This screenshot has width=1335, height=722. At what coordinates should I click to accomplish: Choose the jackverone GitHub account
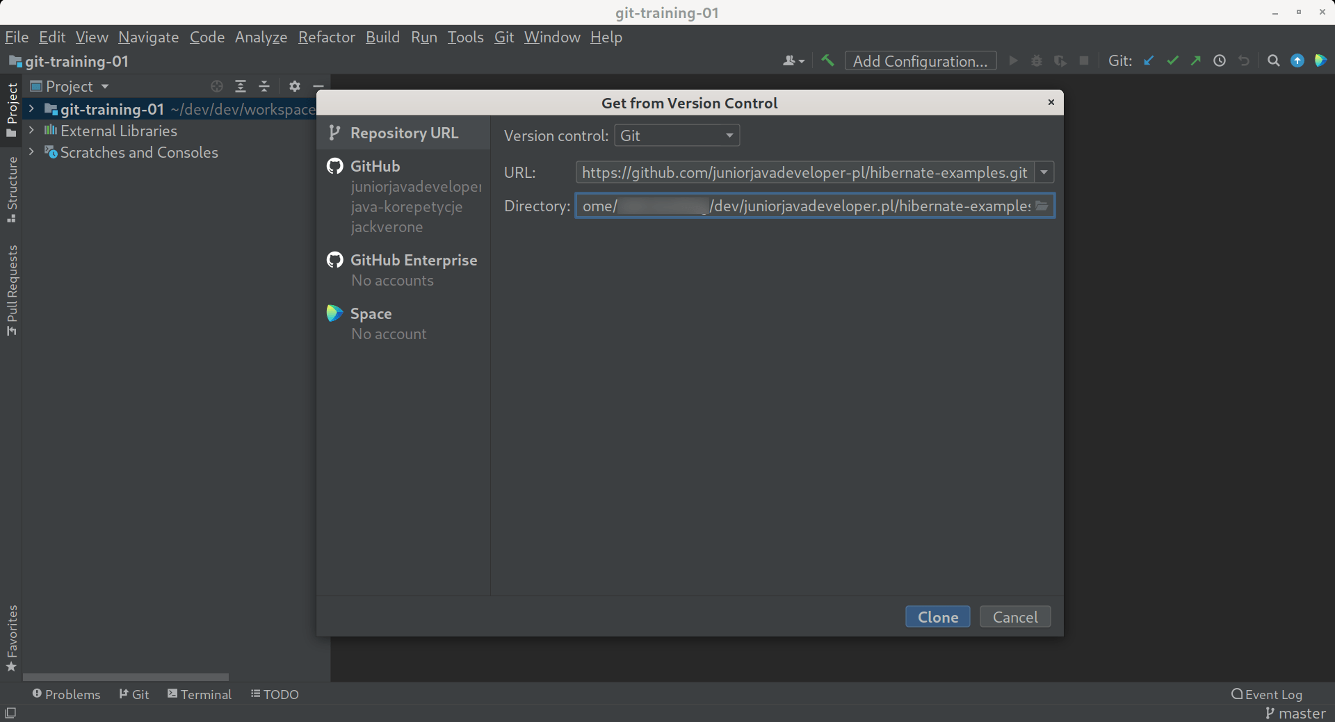(x=387, y=227)
